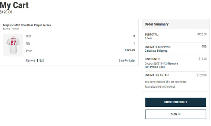
Task: Open the Calculate Shipping link
Action: pyautogui.click(x=156, y=51)
